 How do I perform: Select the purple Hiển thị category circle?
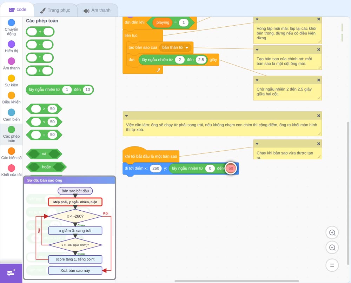[12, 44]
